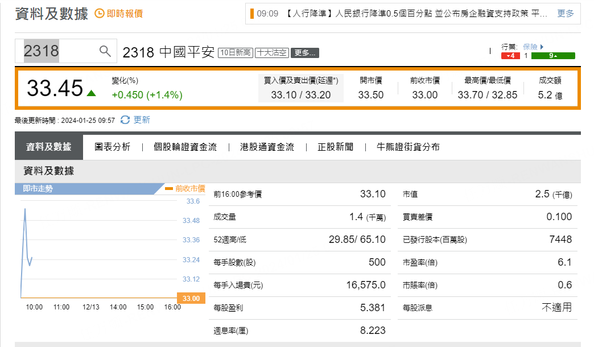594x347 pixels.
Task: Click the 市盈率 value 6.1
Action: point(565,262)
